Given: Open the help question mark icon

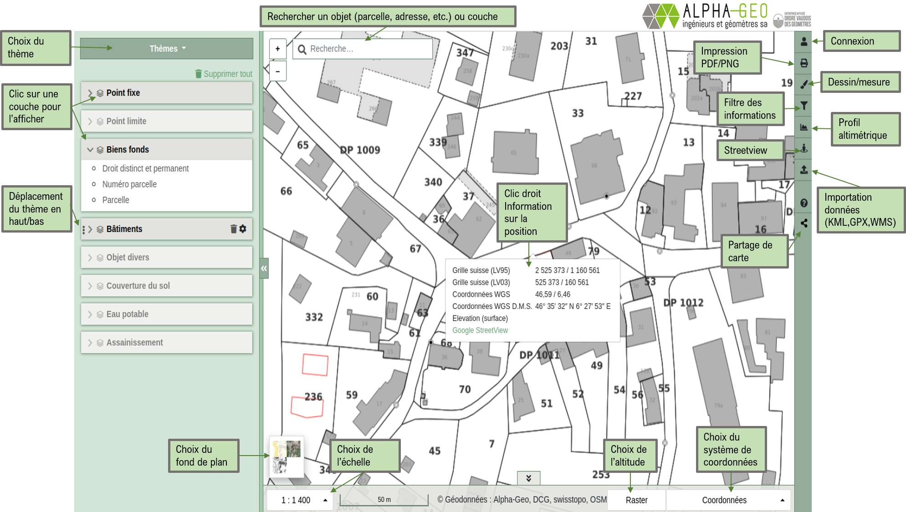Looking at the screenshot, I should point(804,203).
